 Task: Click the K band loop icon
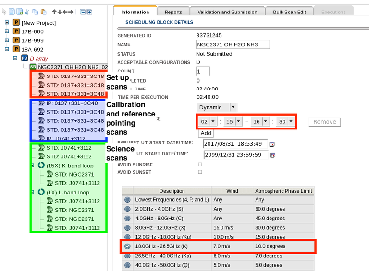pos(41,166)
